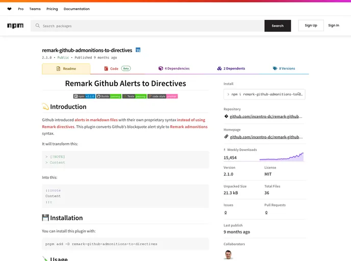The image size is (351, 261).
Task: Click the Tests passing badge
Action: coord(134,96)
